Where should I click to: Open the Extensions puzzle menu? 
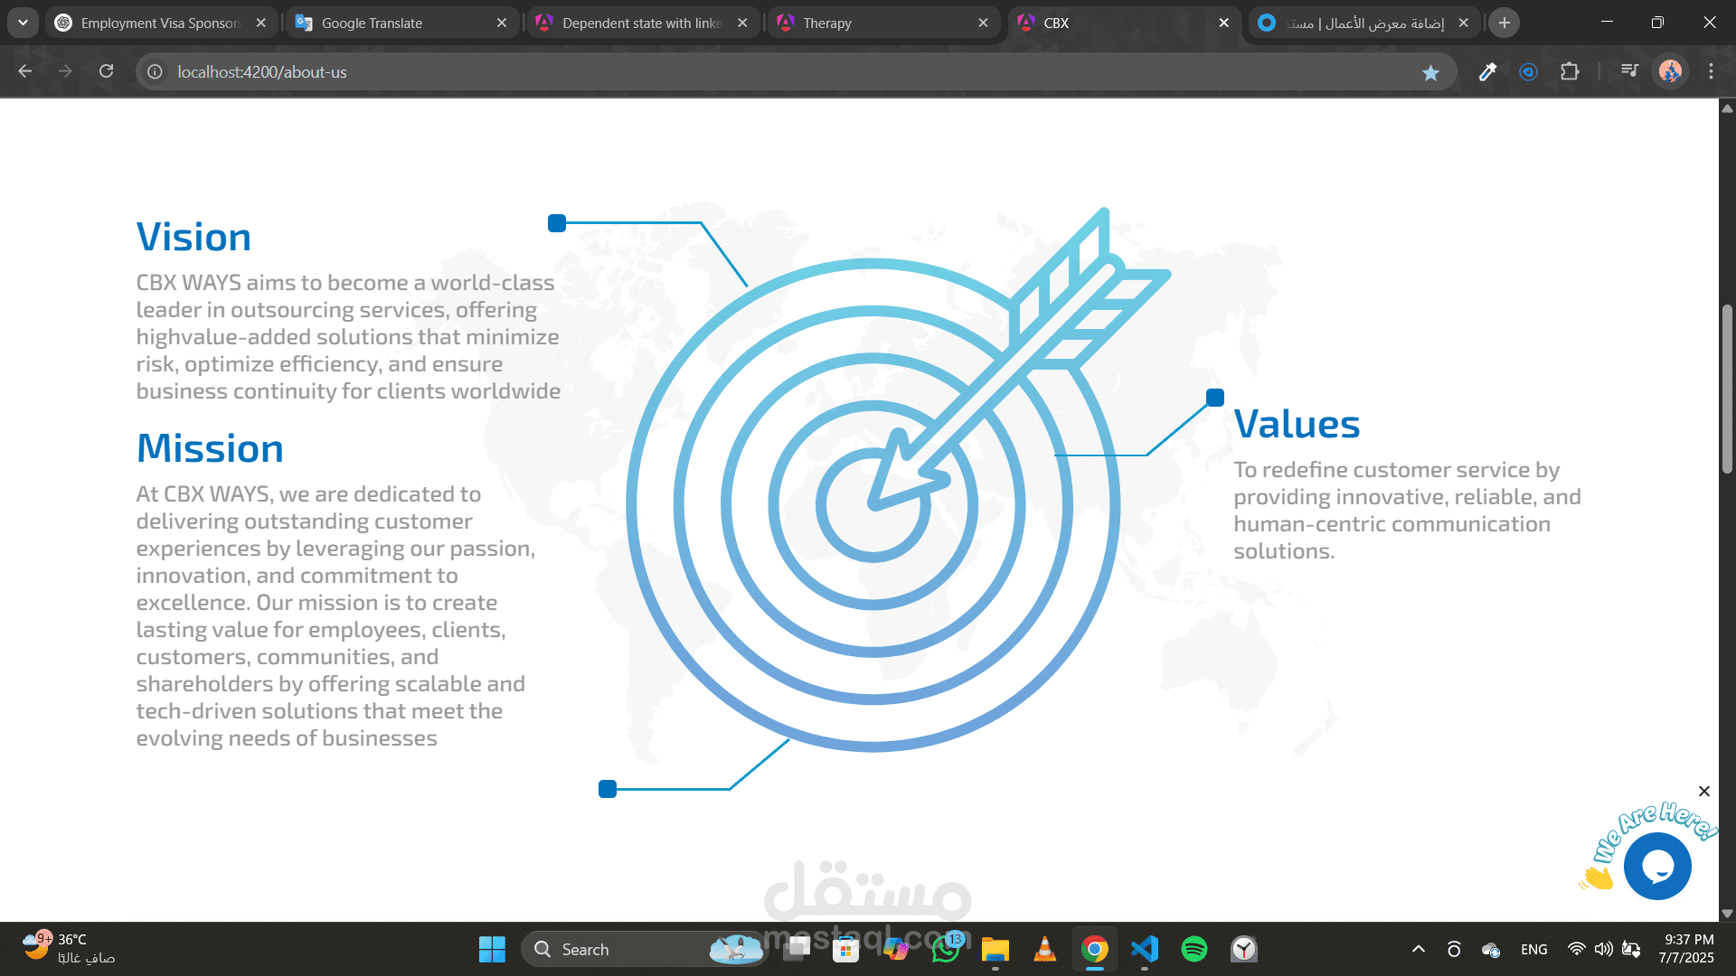[x=1570, y=71]
